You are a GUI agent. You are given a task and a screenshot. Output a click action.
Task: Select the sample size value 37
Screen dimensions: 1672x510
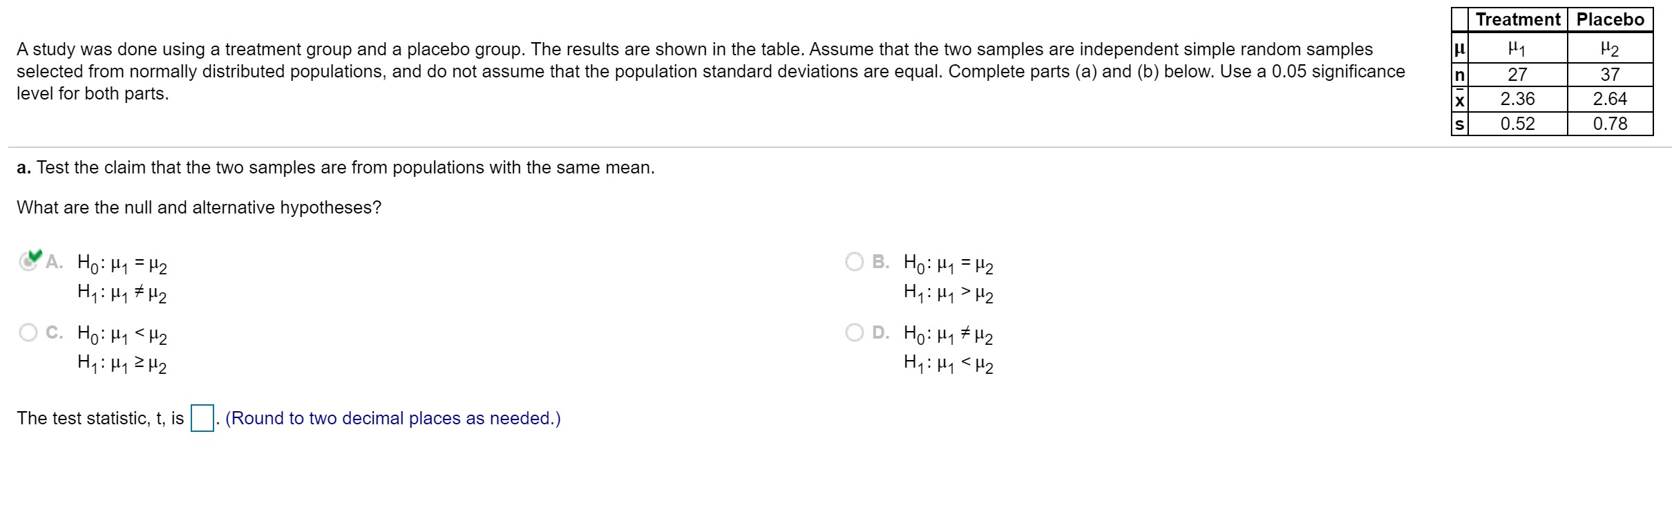[x=1612, y=74]
